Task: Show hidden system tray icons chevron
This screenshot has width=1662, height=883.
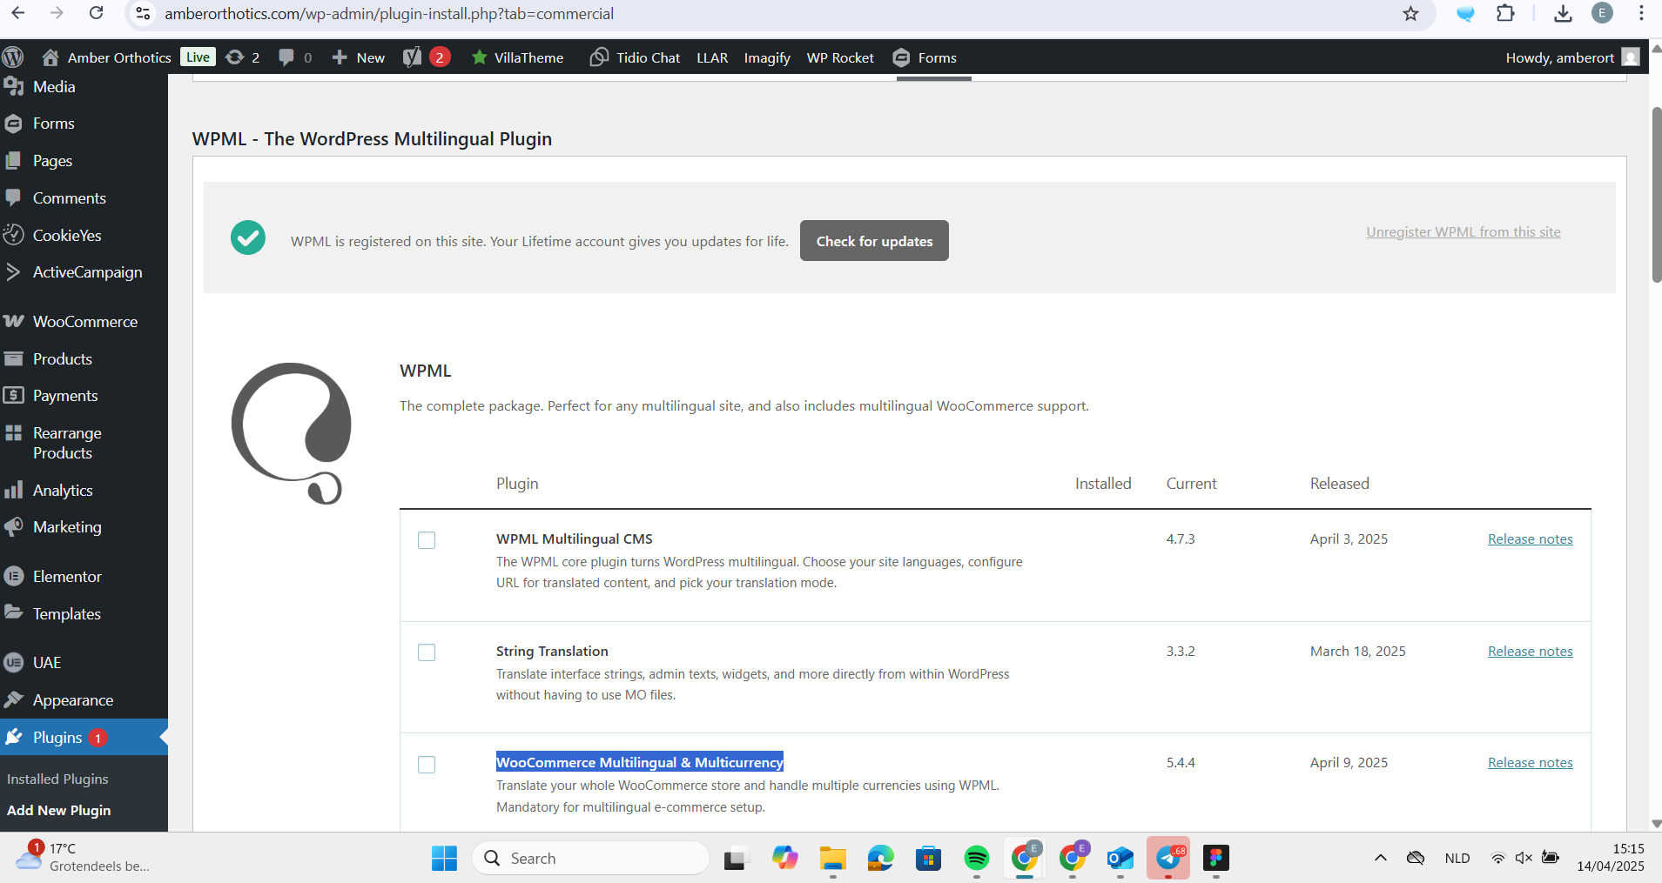Action: click(1381, 859)
